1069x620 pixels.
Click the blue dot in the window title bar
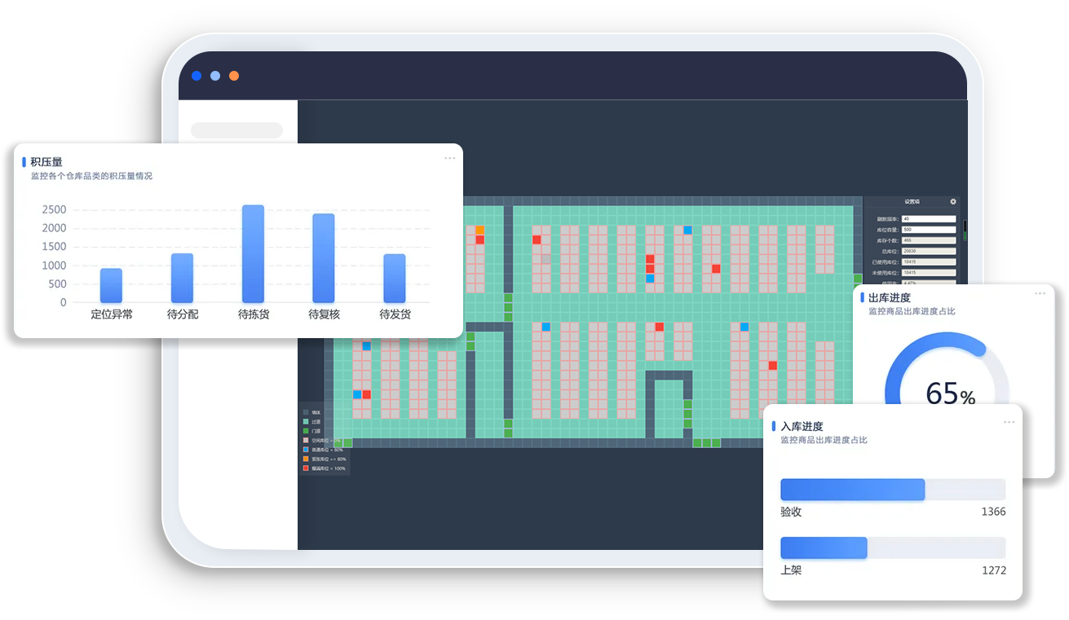[x=197, y=76]
